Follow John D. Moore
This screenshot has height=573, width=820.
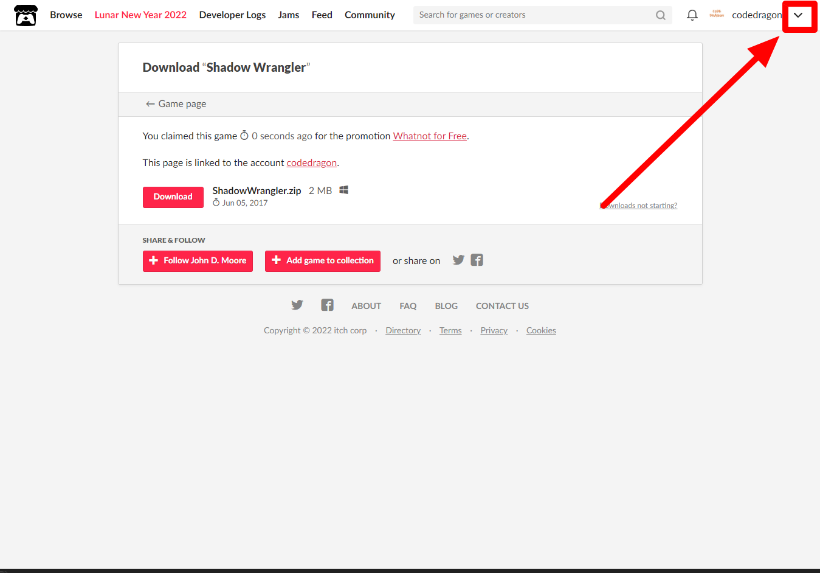click(198, 261)
